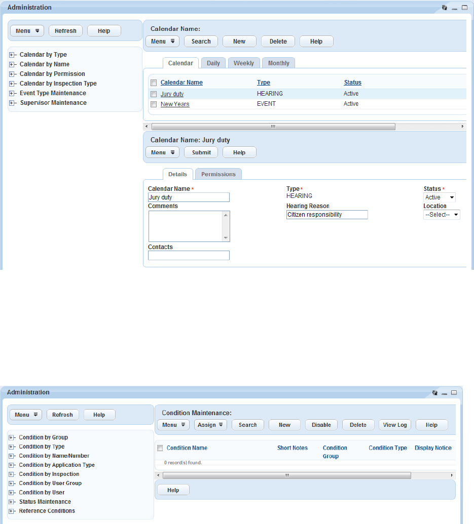Sort by the Calendar Name column header

[x=181, y=83]
